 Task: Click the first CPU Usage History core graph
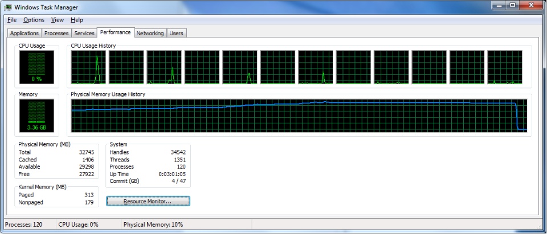click(88, 67)
